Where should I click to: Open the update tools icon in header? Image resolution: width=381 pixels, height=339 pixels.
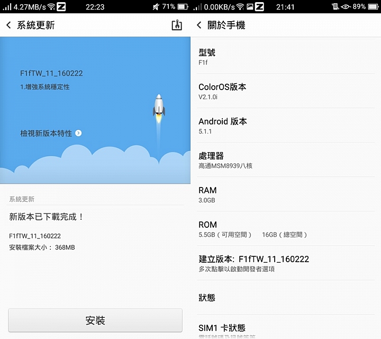(x=177, y=25)
